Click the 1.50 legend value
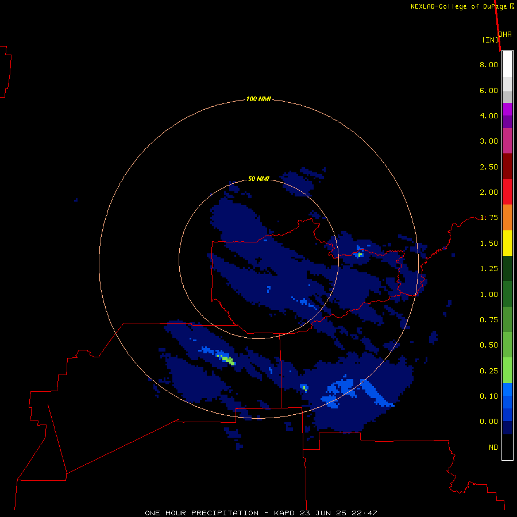The width and height of the screenshot is (517, 517). 489,244
